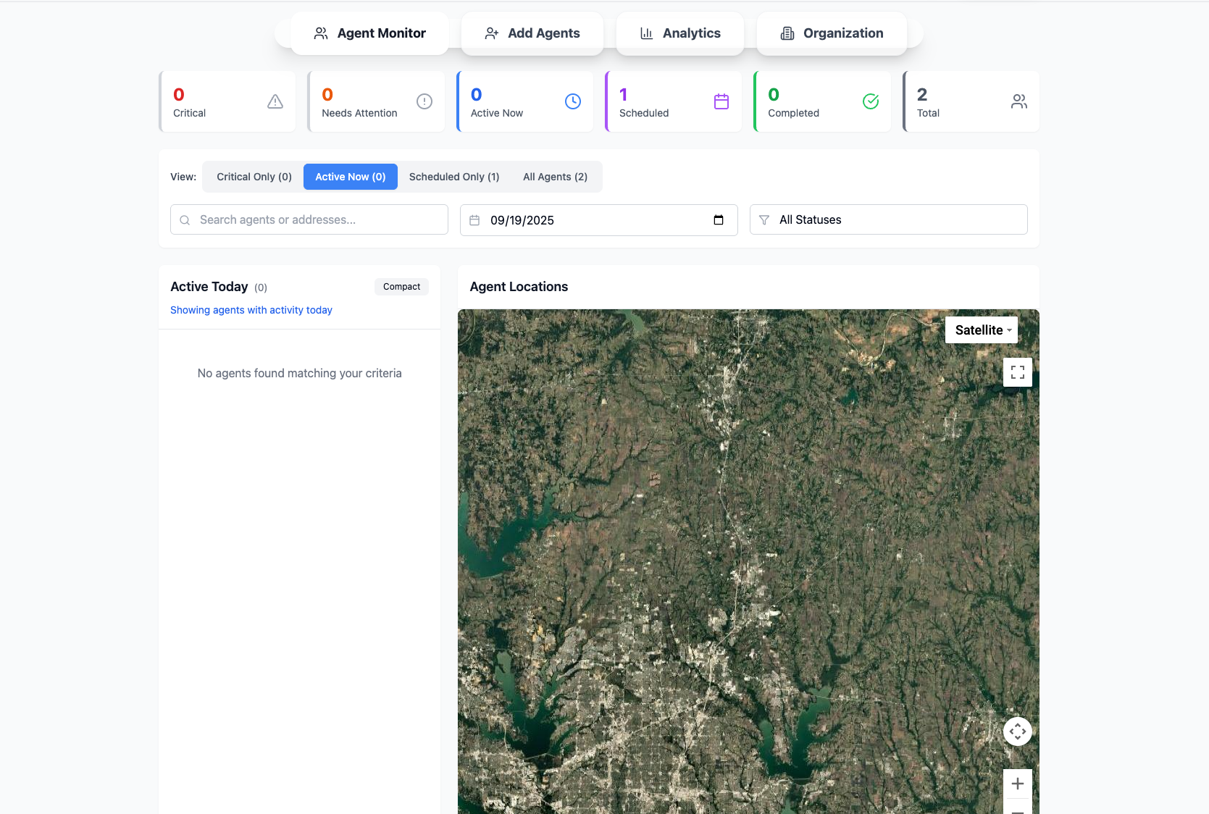Click the Total agents people icon
The height and width of the screenshot is (814, 1209).
[1019, 101]
